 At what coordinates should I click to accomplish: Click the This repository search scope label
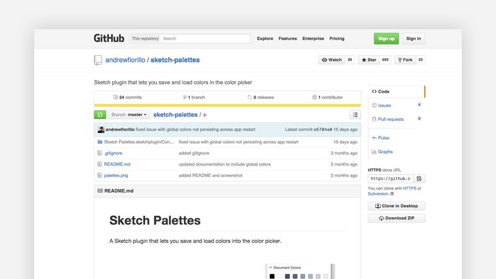click(145, 38)
